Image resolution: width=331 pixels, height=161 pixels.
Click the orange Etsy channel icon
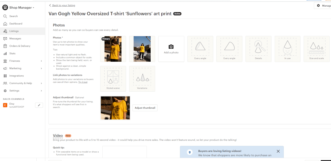click(x=5, y=105)
